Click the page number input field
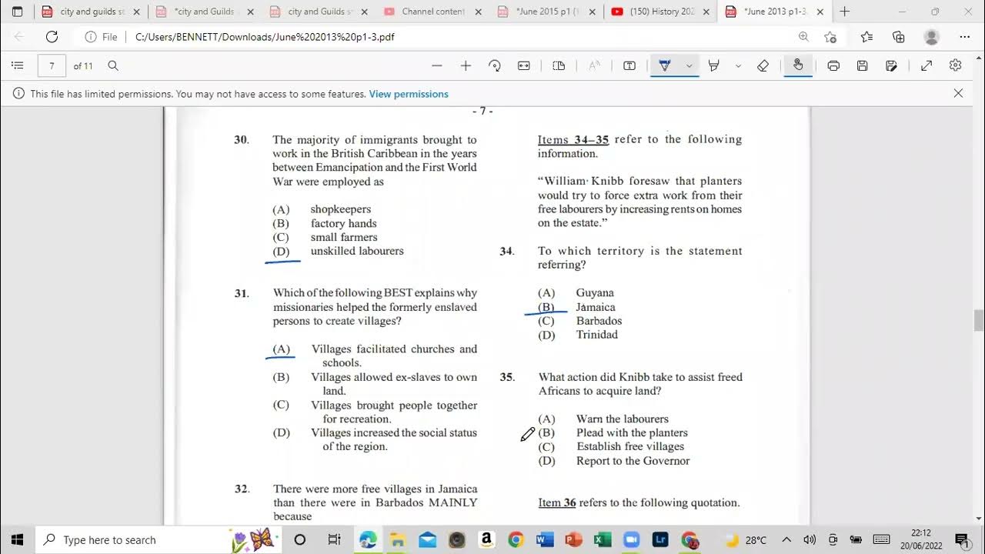This screenshot has height=554, width=985. point(52,66)
